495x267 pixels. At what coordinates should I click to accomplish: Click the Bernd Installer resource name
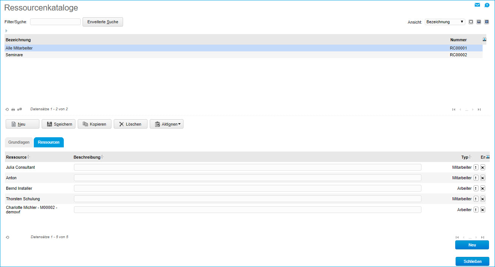point(19,188)
